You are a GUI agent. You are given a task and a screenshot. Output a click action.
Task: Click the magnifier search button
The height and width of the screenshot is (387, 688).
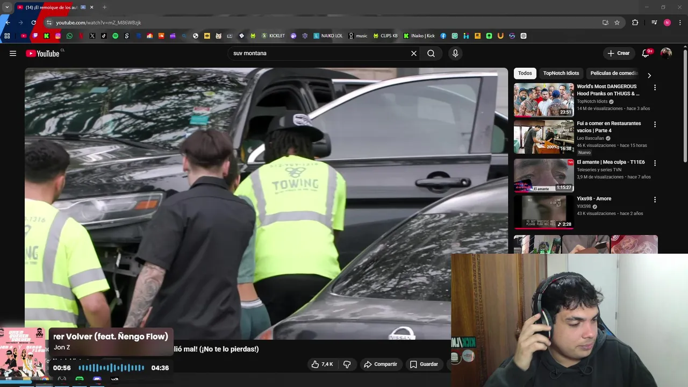(x=431, y=53)
